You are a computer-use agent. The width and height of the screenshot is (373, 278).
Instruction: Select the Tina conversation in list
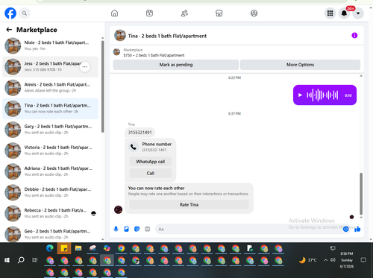click(x=50, y=109)
